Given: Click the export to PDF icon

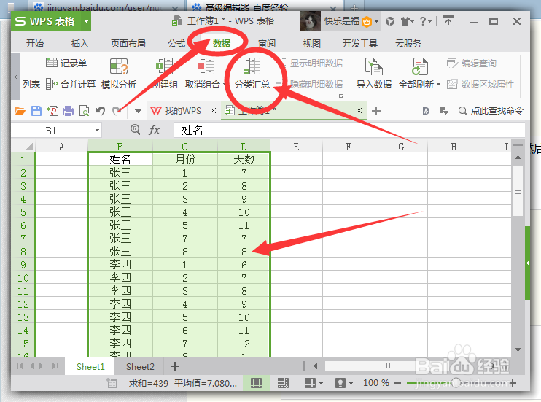Looking at the screenshot, I should coord(52,111).
